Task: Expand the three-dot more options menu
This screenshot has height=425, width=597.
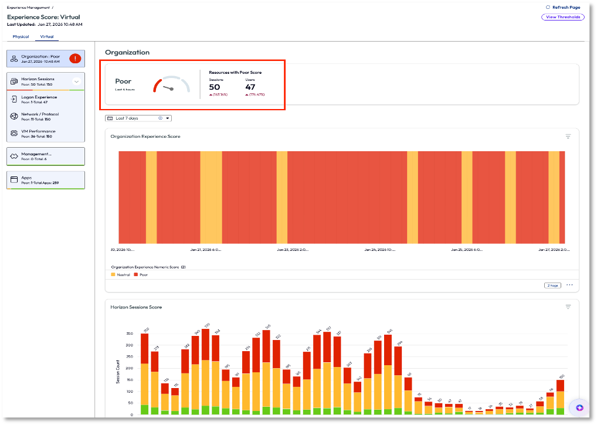Action: point(569,285)
